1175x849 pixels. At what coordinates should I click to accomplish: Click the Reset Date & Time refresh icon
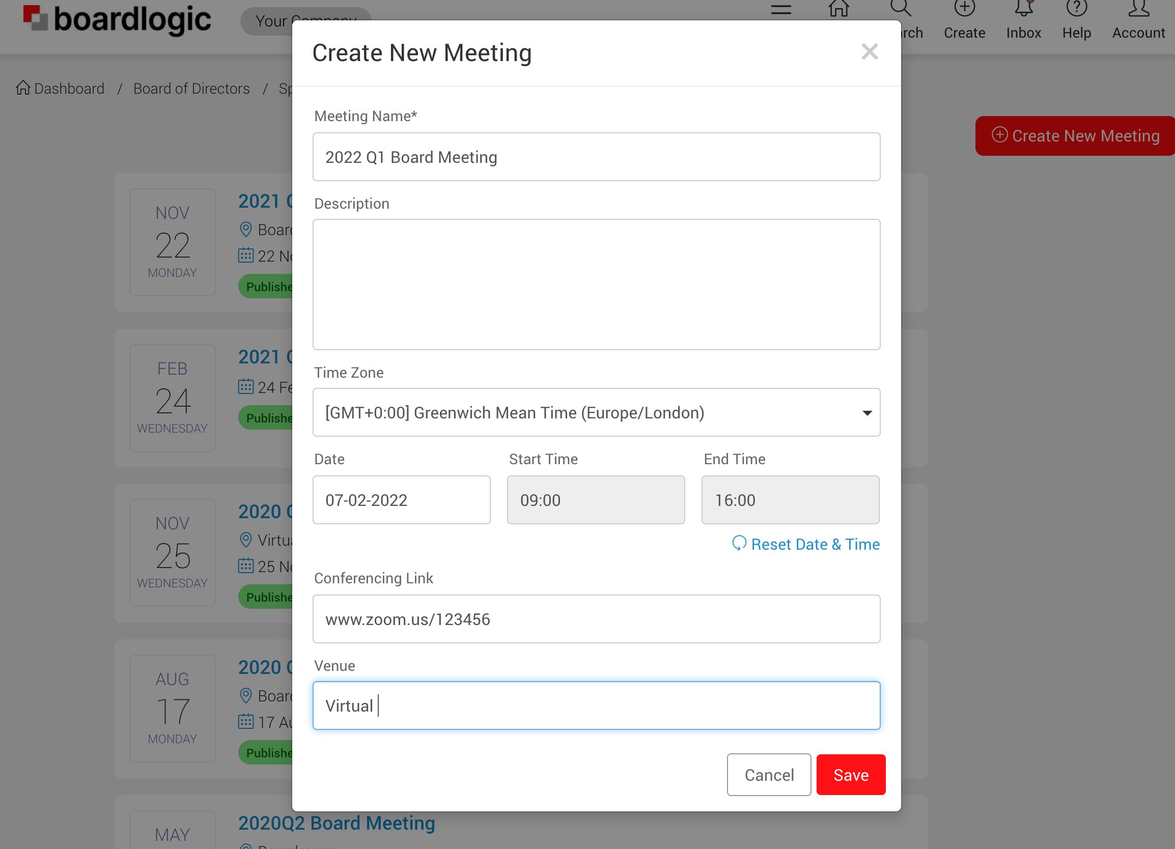click(739, 544)
